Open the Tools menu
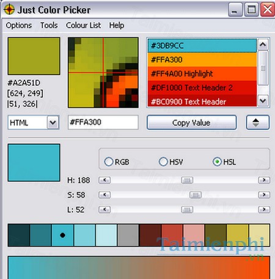The width and height of the screenshot is (275, 279). [49, 26]
